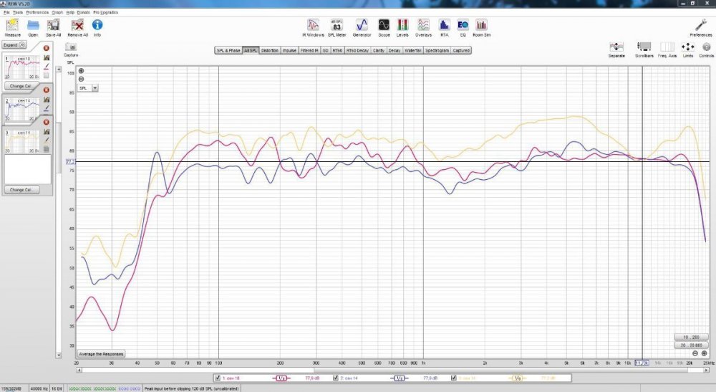Viewport: 716px width, 392px height.
Task: Click the Average the Responses button
Action: (x=102, y=354)
